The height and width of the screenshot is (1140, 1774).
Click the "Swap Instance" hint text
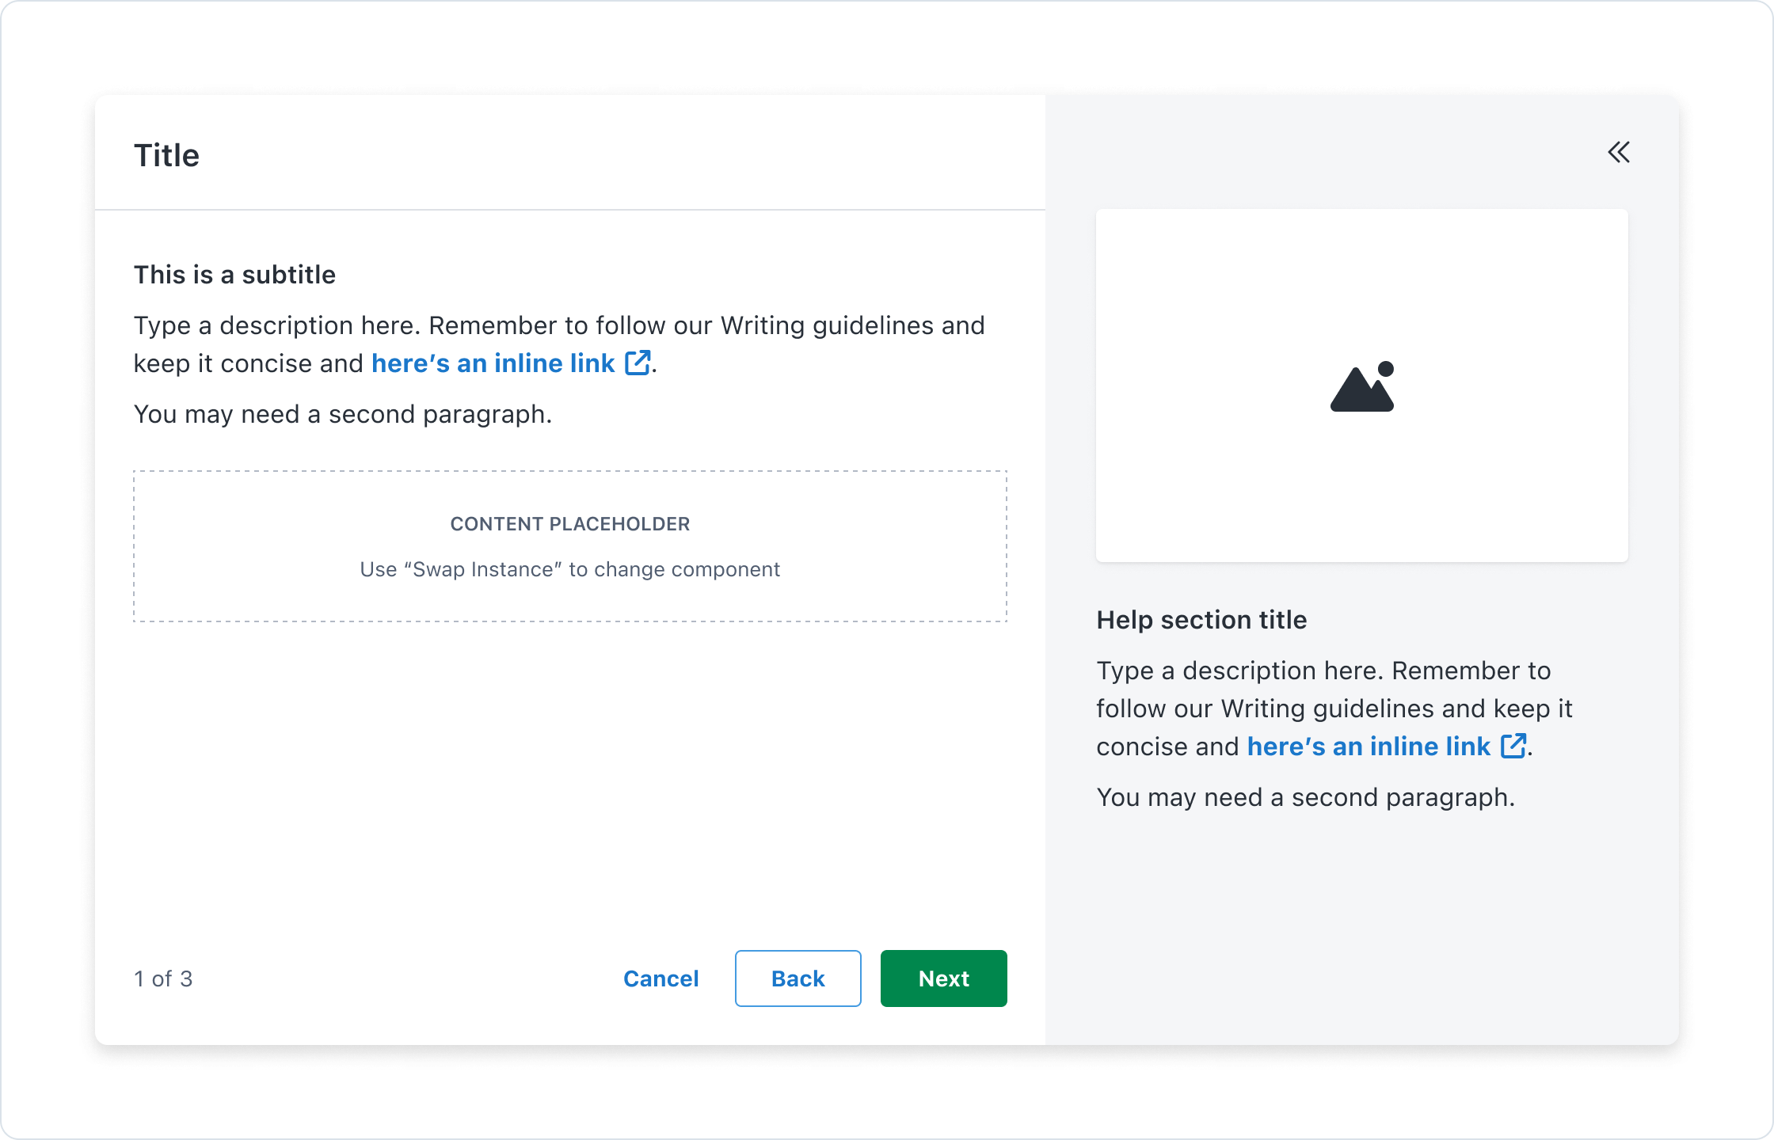click(x=570, y=570)
